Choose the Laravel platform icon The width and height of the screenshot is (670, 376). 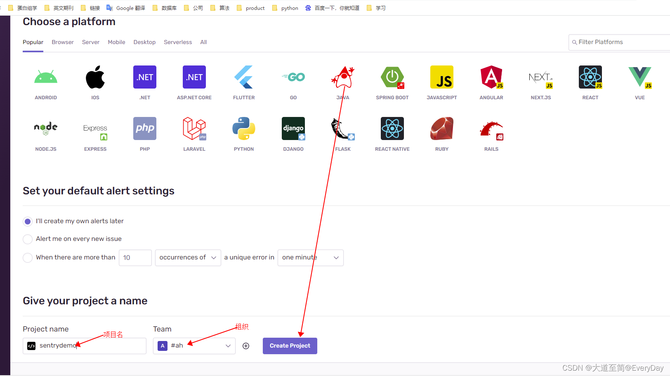pyautogui.click(x=194, y=128)
